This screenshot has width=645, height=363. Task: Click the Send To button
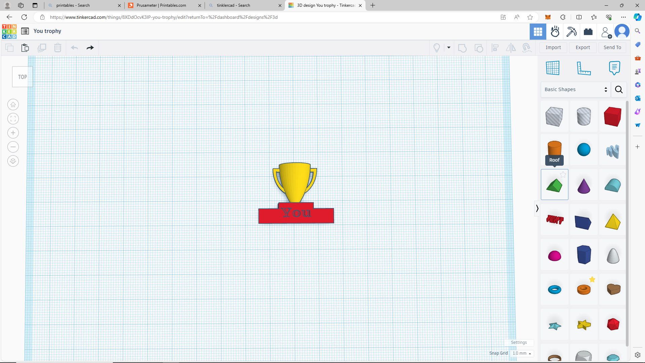tap(612, 47)
